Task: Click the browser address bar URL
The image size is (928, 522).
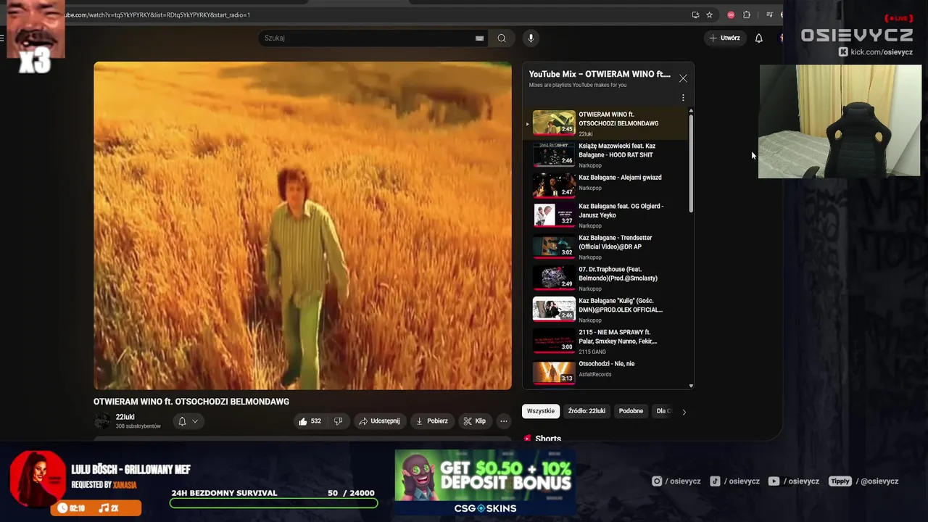Action: click(x=157, y=14)
